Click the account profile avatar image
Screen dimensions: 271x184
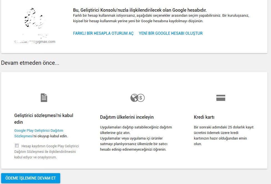tap(34, 18)
